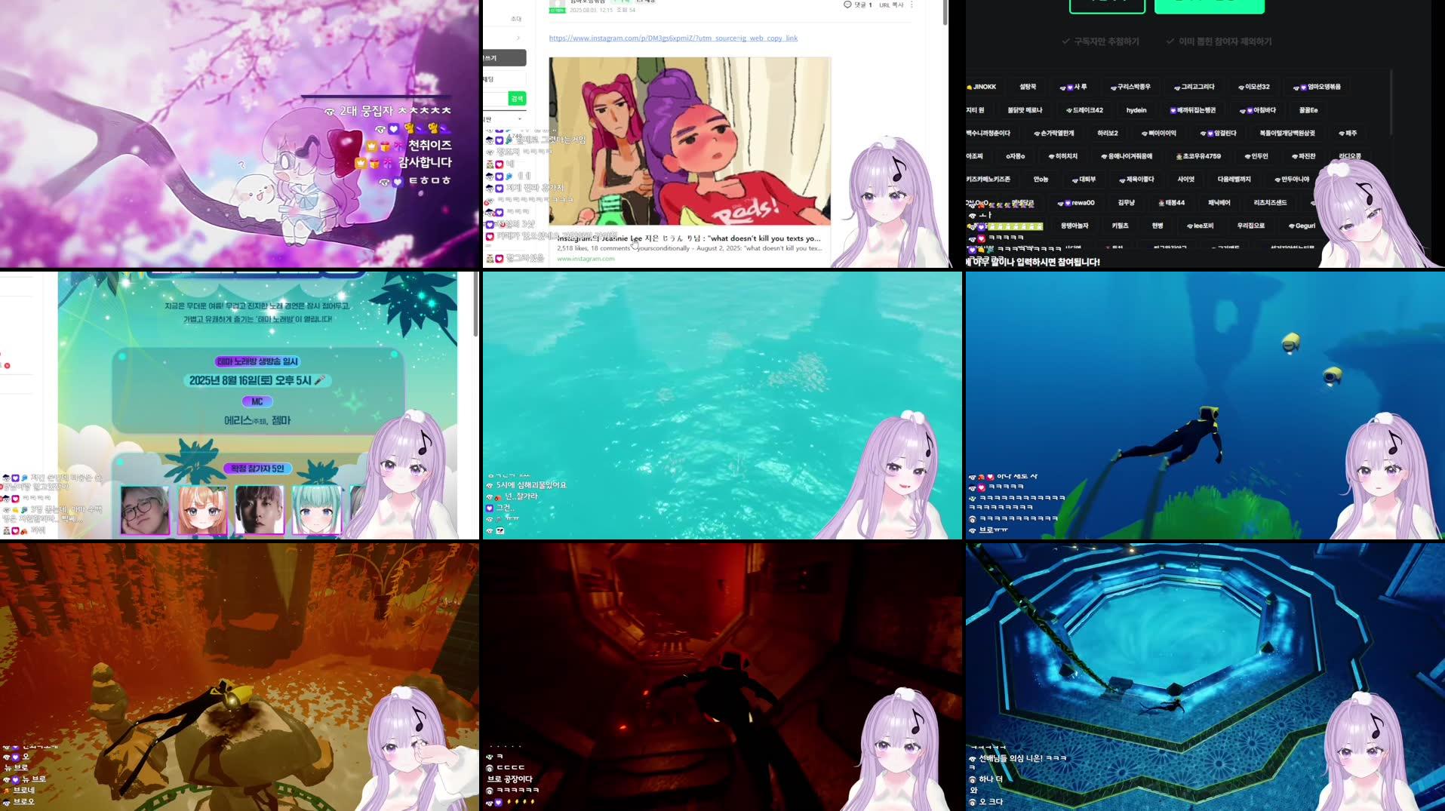Select participant chip 그리고그리다
Screen dimensions: 1445x811
point(1194,87)
